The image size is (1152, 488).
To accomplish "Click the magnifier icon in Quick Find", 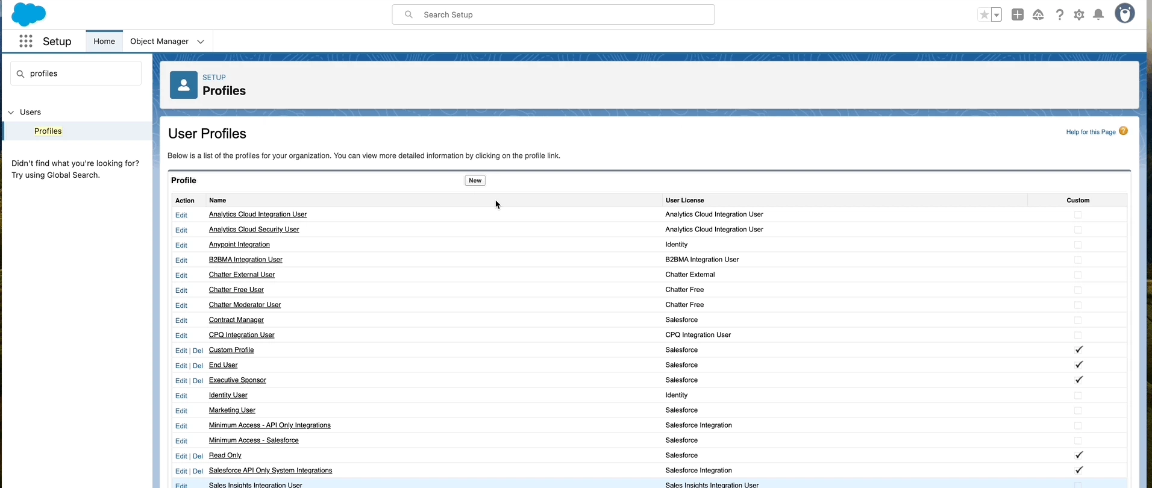I will coord(20,74).
